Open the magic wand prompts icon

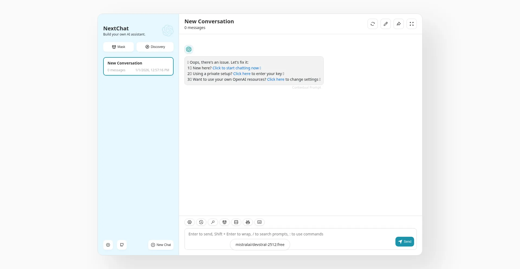213,222
